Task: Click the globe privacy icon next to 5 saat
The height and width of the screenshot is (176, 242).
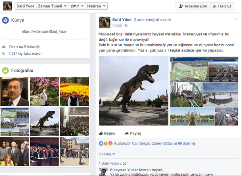Action: [x=126, y=25]
